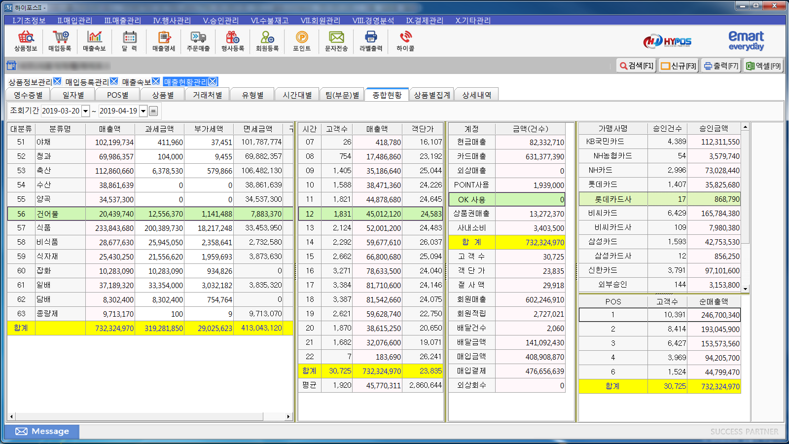
Task: Open the 행사등록 gift icon
Action: click(233, 41)
